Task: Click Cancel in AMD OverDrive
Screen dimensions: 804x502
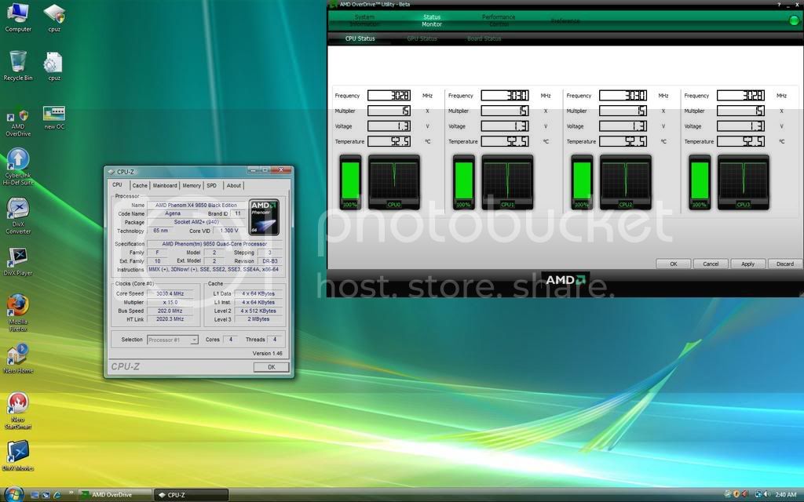Action: 710,264
